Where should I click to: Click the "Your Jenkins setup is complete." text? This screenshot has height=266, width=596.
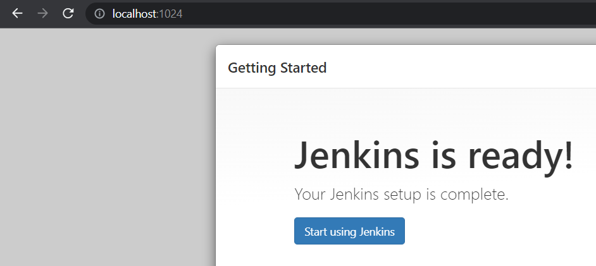click(x=401, y=195)
